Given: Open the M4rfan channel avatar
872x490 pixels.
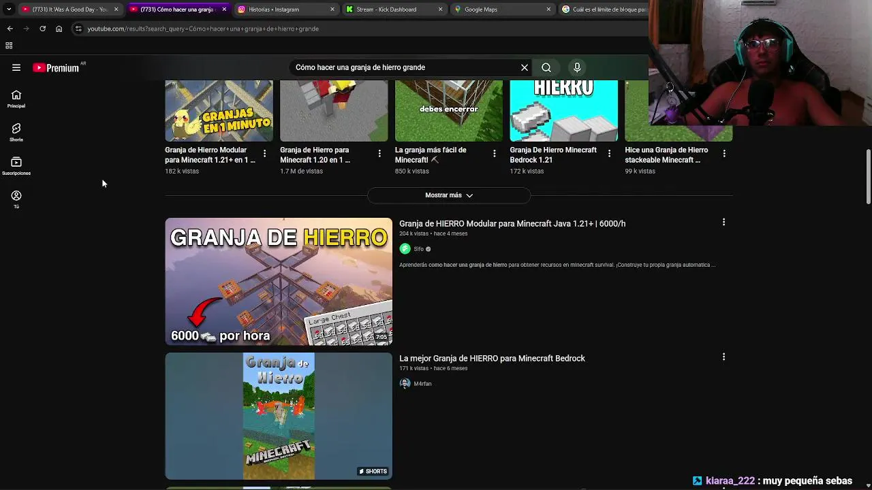Looking at the screenshot, I should click(x=405, y=384).
